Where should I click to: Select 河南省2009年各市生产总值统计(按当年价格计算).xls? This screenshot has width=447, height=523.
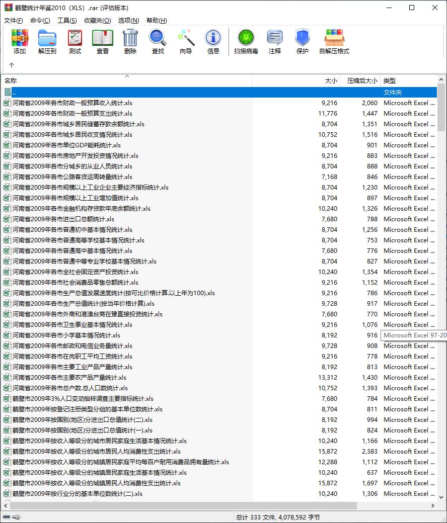pyautogui.click(x=84, y=304)
